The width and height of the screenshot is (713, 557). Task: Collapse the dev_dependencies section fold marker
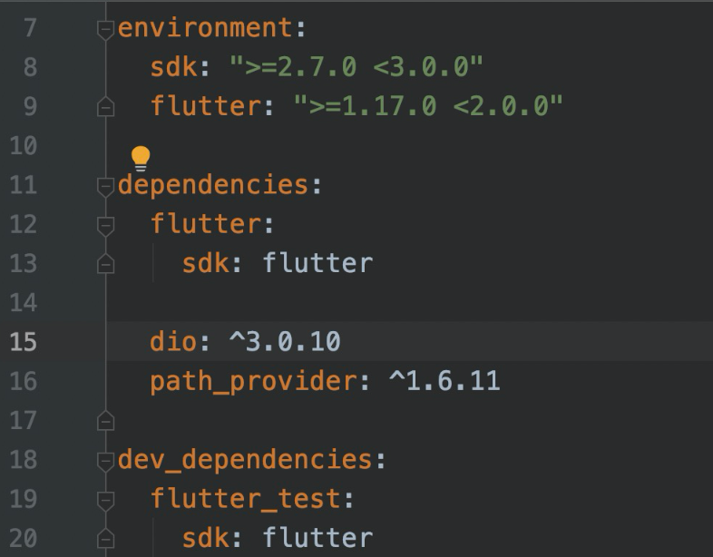(x=106, y=460)
